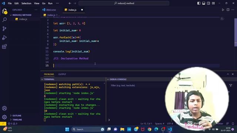Screen dimensions: 237x133
Task: Click the command center search box
Action: 124,3
